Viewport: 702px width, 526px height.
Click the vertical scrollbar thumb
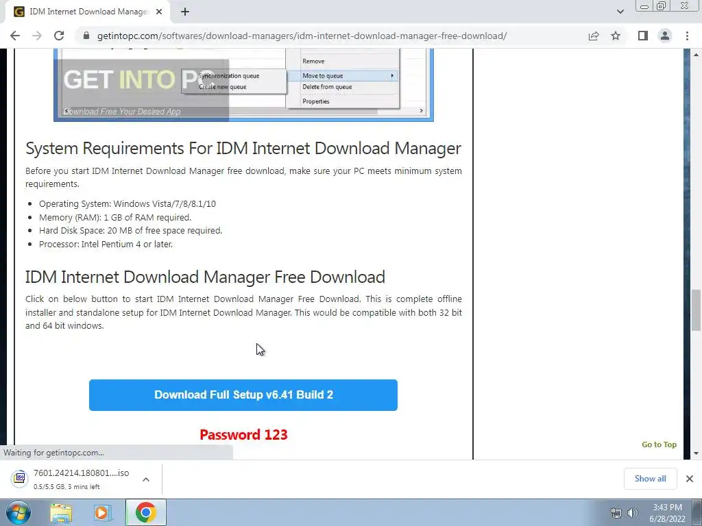click(x=697, y=310)
